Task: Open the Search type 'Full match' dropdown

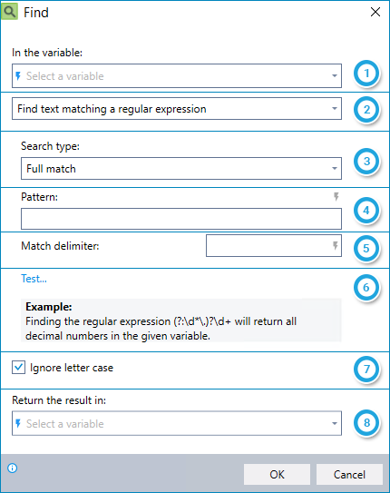Action: point(181,169)
